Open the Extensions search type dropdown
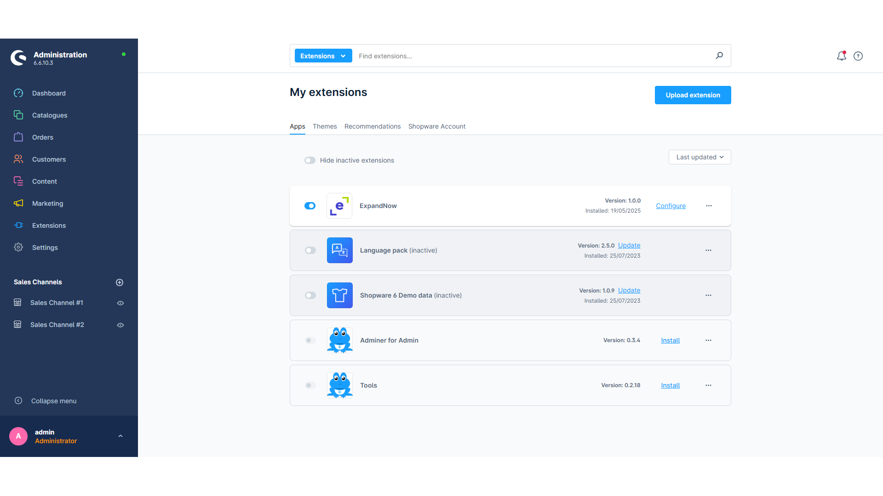The height and width of the screenshot is (496, 883). point(323,56)
